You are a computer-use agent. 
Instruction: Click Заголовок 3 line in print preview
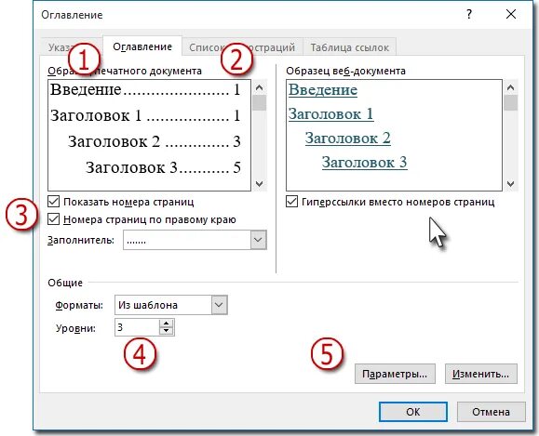163,167
